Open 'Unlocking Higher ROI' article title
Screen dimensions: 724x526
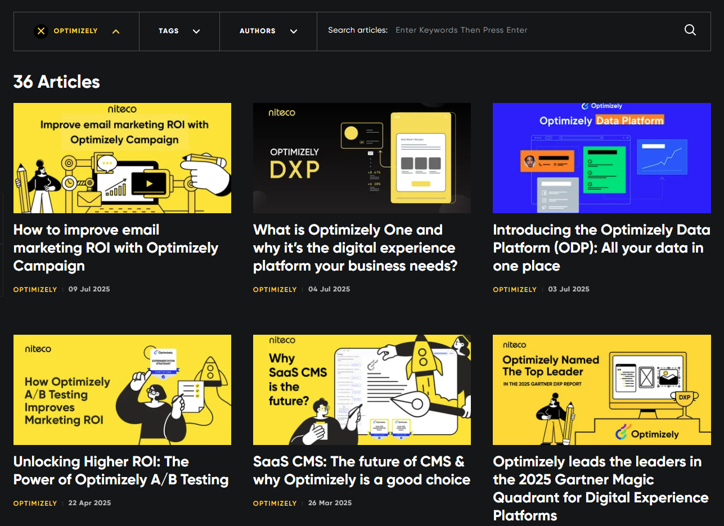[121, 470]
